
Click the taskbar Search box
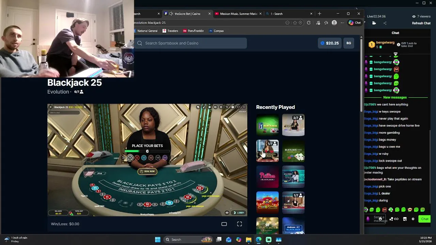click(x=189, y=240)
